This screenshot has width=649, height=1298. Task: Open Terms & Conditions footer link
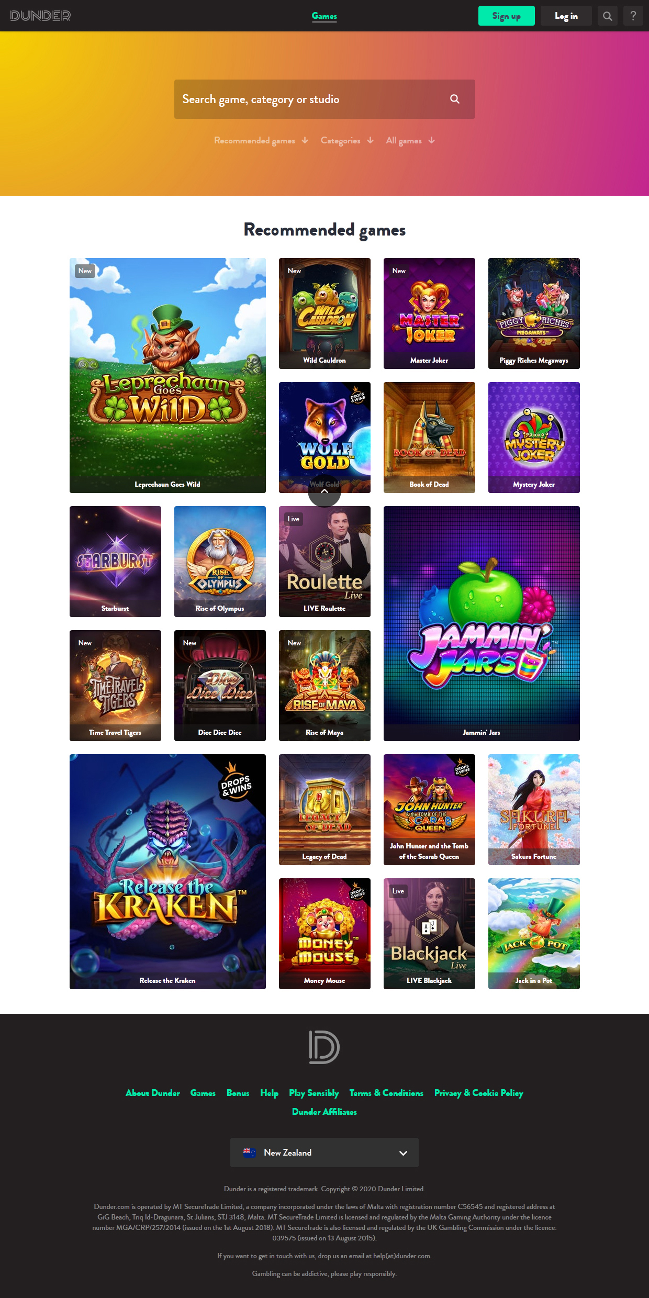coord(386,1093)
